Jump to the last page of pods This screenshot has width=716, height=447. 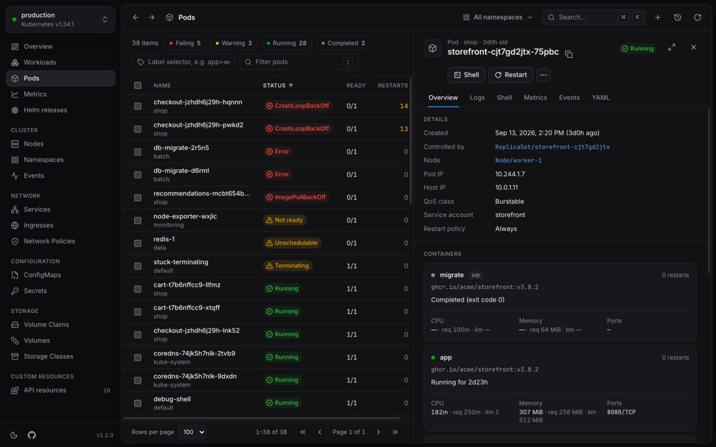pyautogui.click(x=395, y=432)
